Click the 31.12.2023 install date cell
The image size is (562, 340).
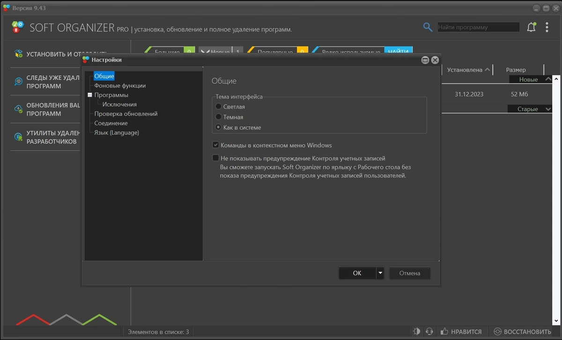tap(469, 94)
